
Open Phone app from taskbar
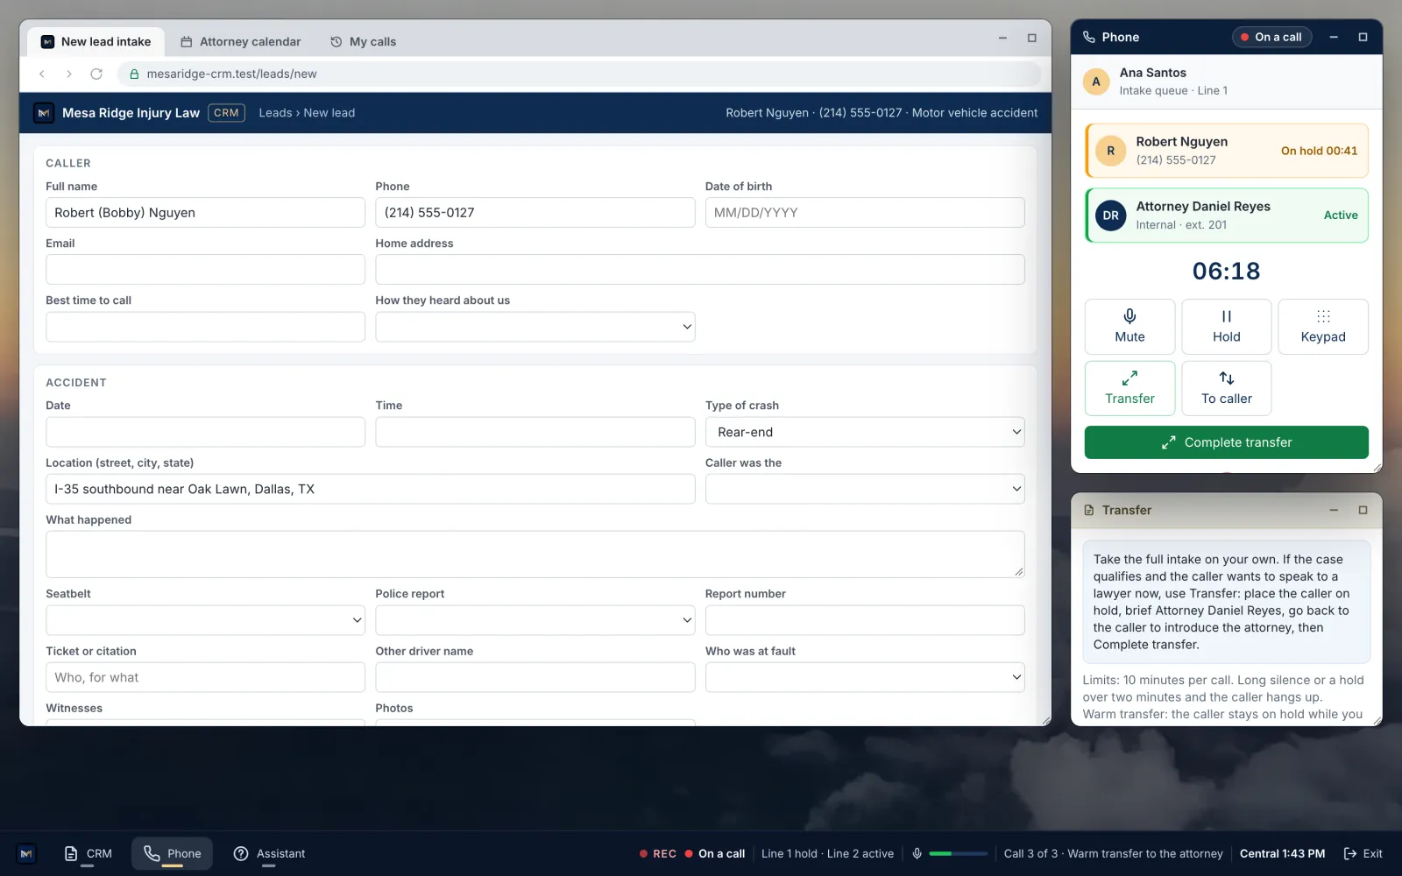coord(173,853)
